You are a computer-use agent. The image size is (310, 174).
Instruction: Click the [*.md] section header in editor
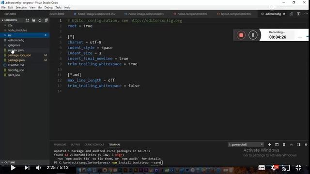click(74, 75)
